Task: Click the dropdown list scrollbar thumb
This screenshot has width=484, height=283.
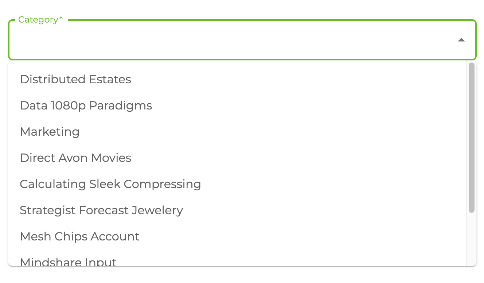Action: coord(471,137)
